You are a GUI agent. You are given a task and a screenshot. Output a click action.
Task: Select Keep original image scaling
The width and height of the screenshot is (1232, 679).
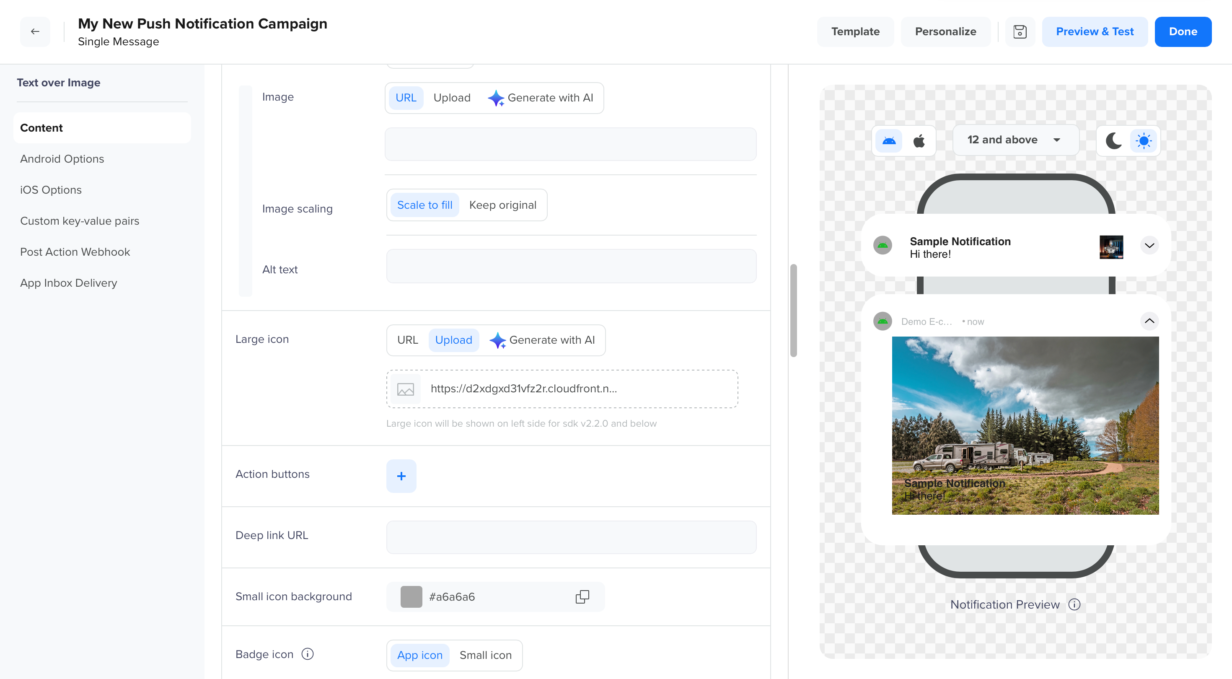click(502, 205)
